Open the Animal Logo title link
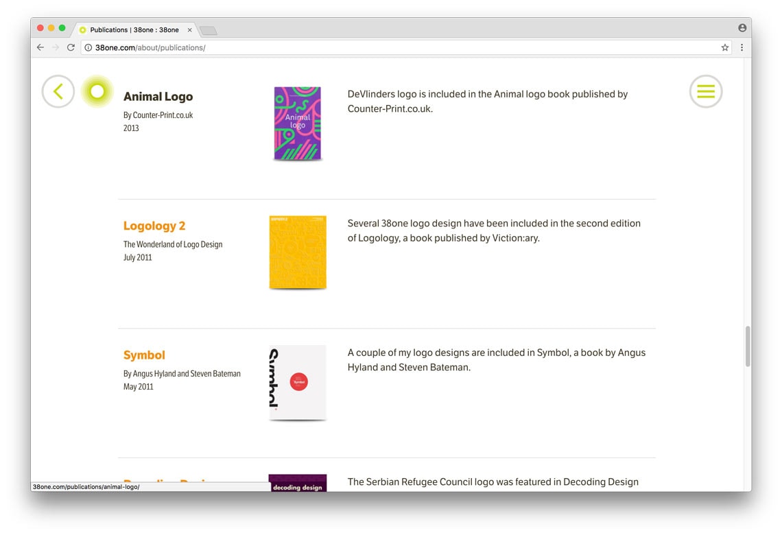Image resolution: width=782 pixels, height=535 pixels. coord(158,97)
